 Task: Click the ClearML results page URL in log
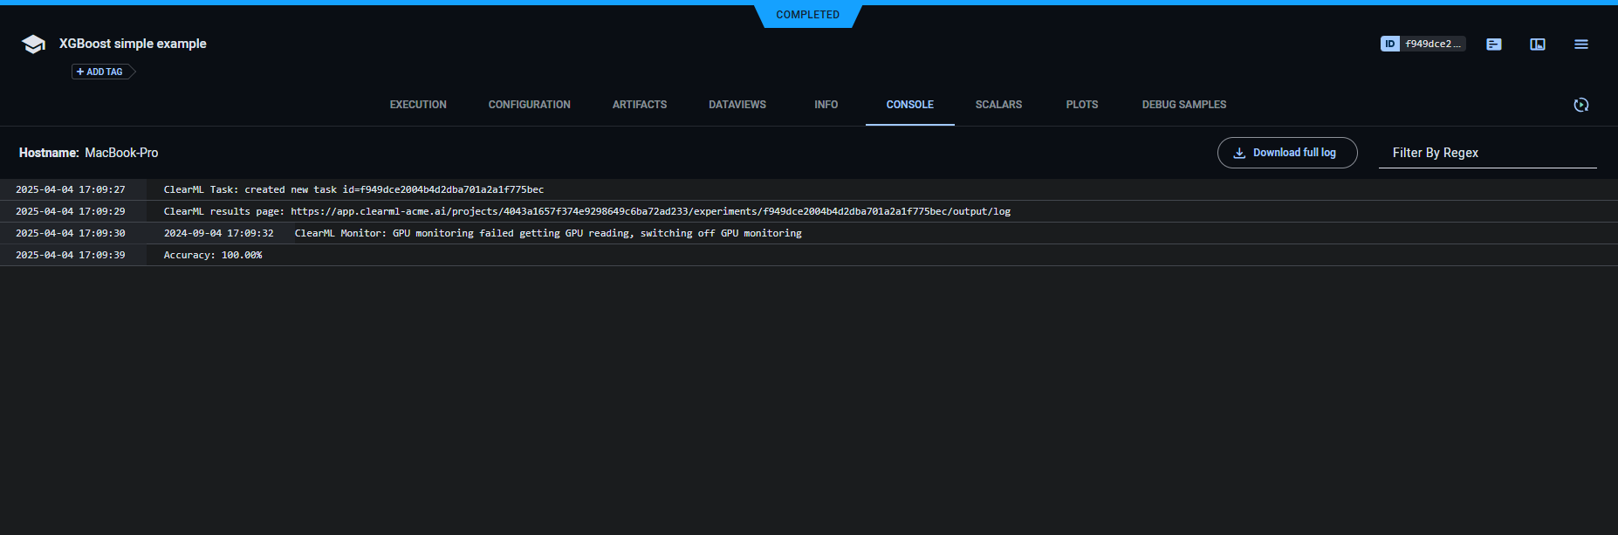pyautogui.click(x=650, y=211)
